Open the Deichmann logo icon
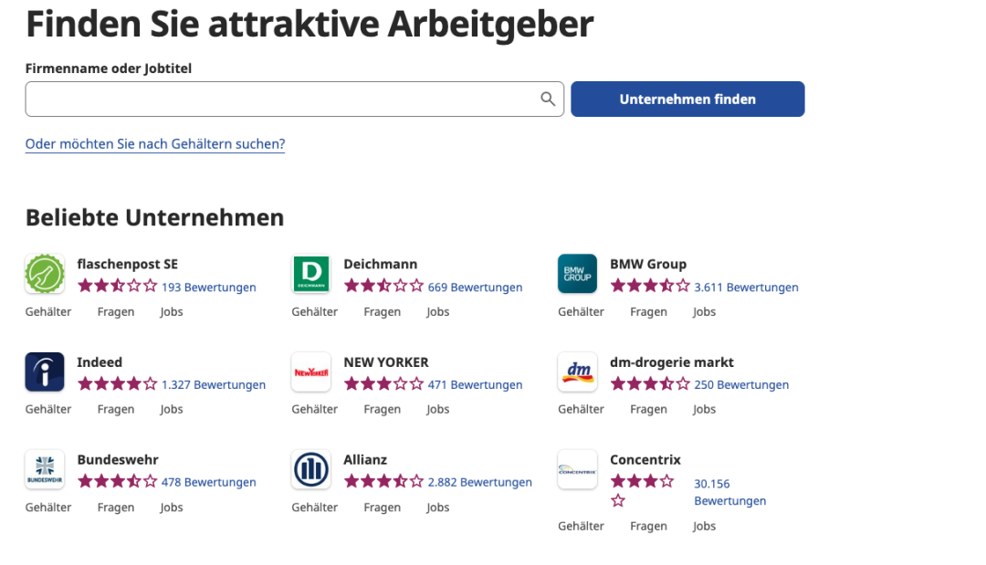Screen dimensions: 986x565 pos(310,274)
